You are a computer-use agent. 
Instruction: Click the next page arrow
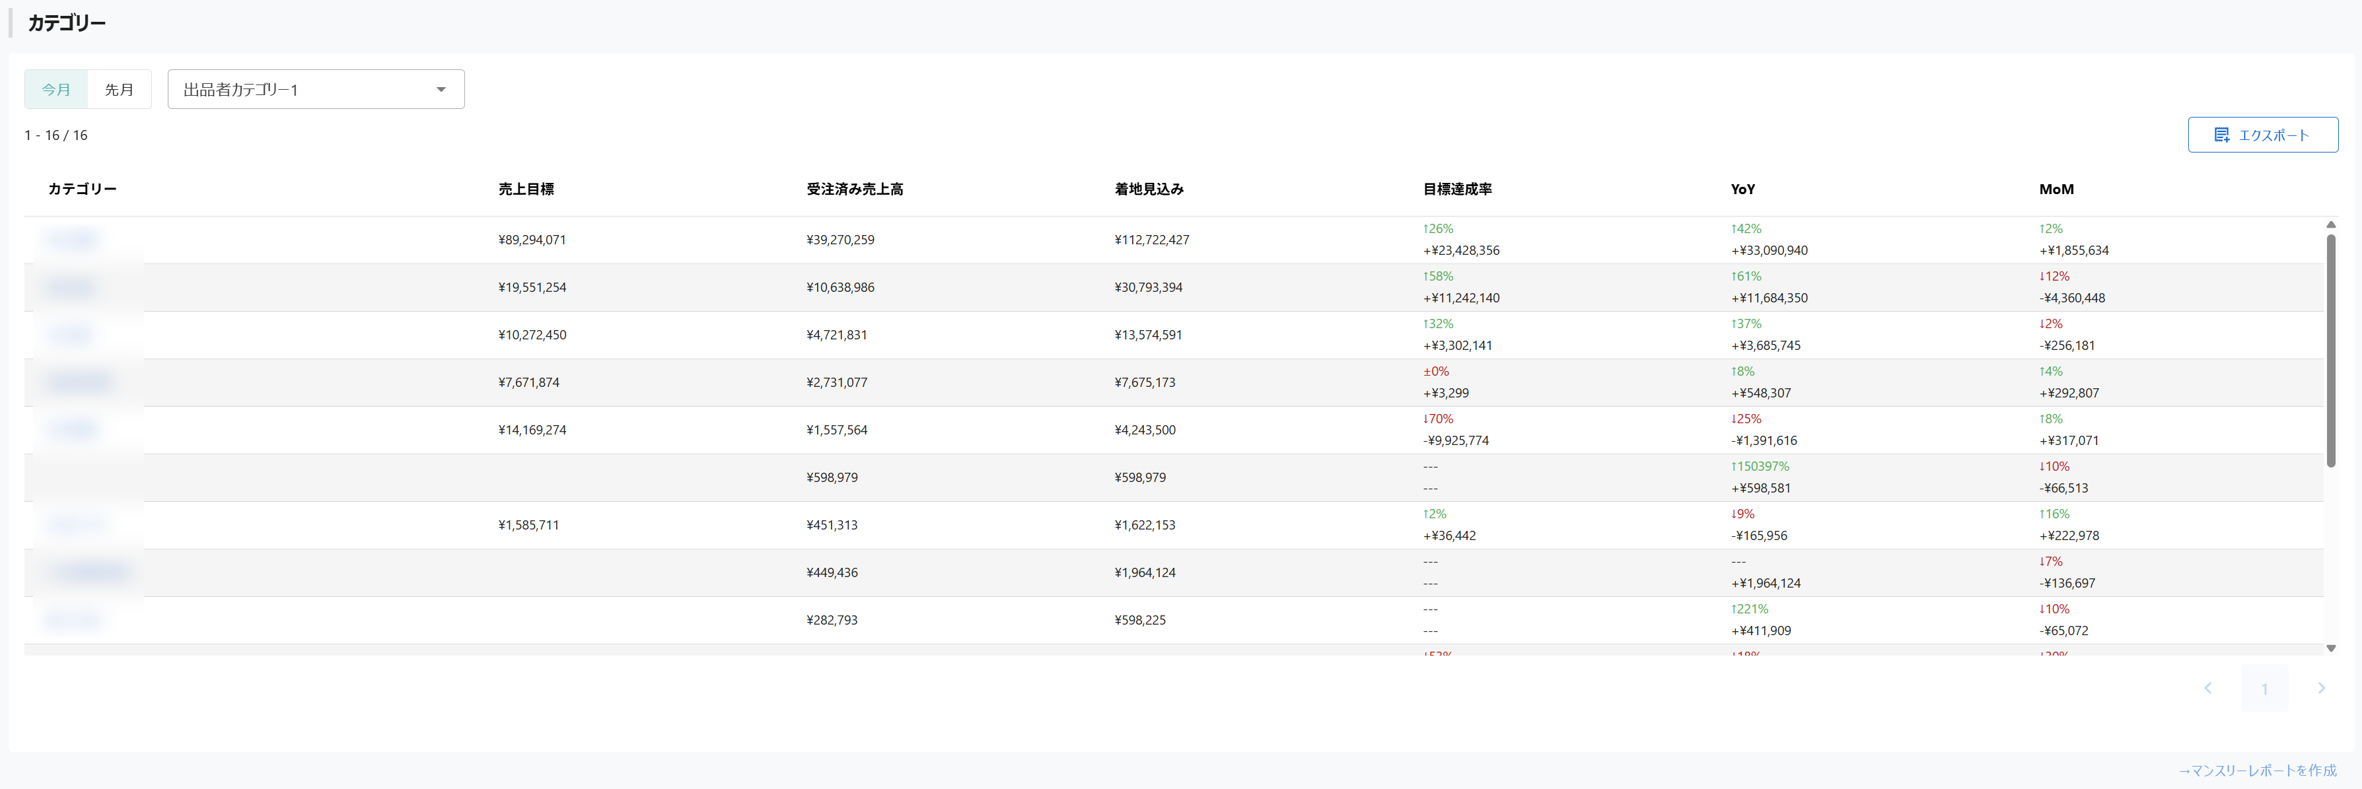coord(2321,688)
